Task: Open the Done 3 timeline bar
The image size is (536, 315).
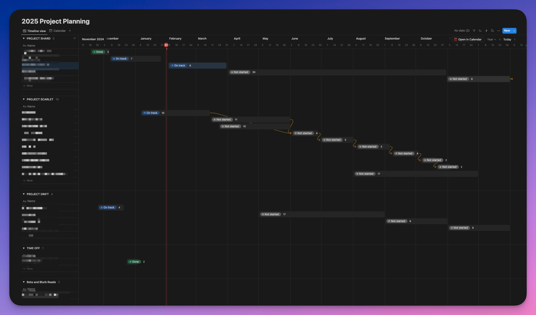Action: (x=100, y=52)
